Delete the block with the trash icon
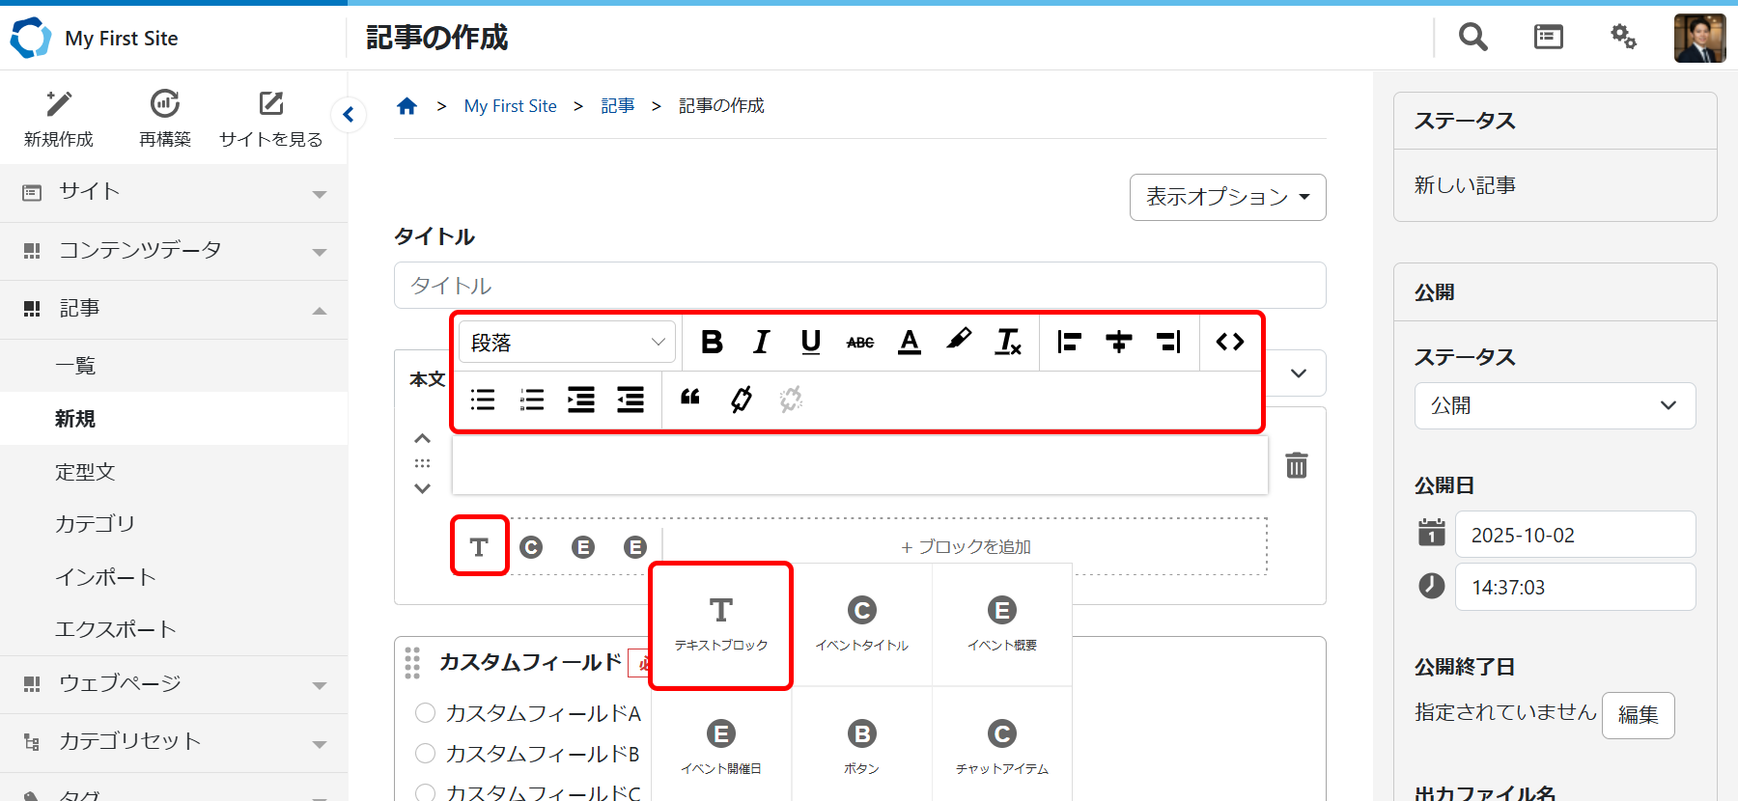 [x=1296, y=465]
